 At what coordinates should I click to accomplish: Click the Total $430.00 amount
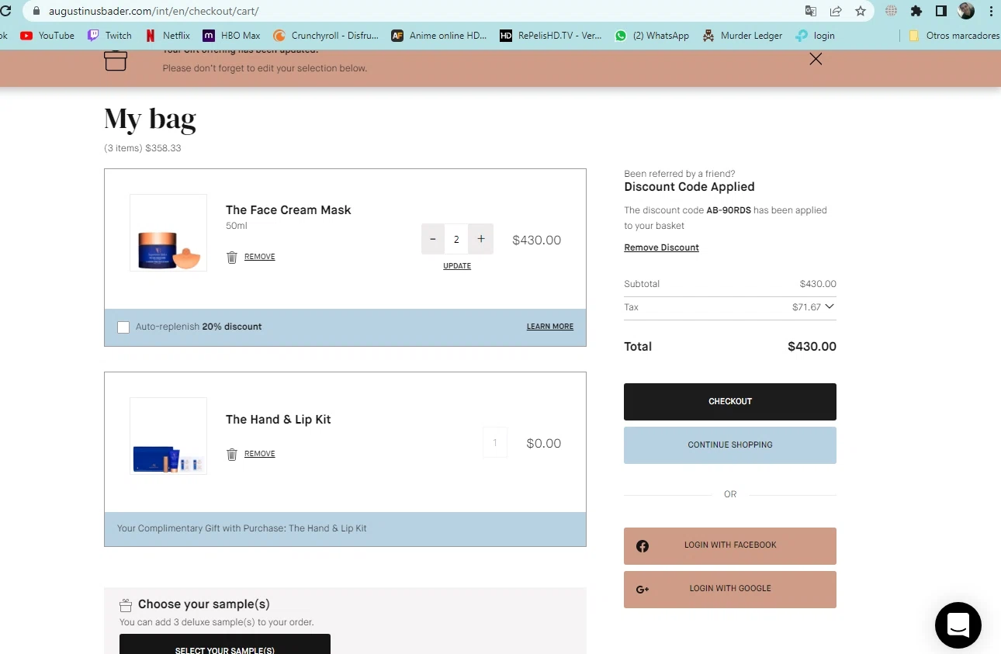(812, 347)
